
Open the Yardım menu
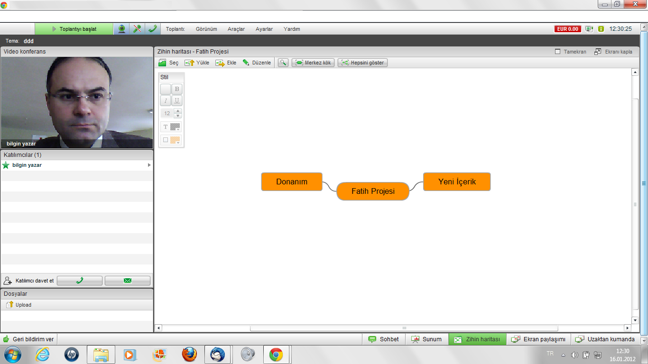tap(292, 29)
